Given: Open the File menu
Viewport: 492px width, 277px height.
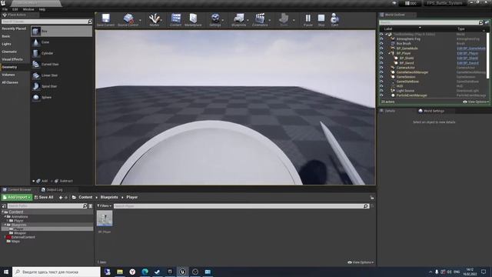Looking at the screenshot, I should pos(5,9).
